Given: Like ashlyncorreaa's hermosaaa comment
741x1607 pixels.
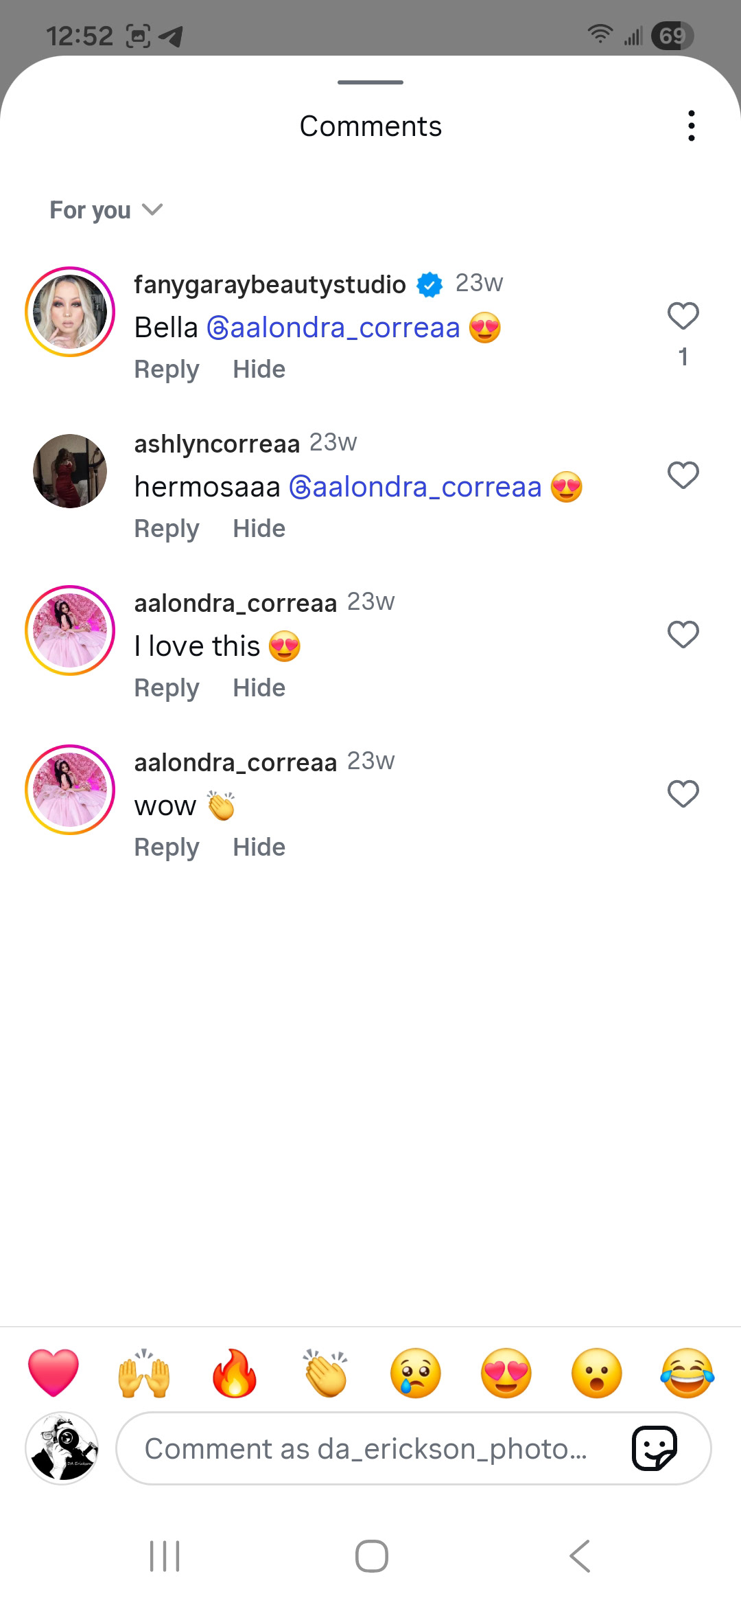Looking at the screenshot, I should coord(683,475).
